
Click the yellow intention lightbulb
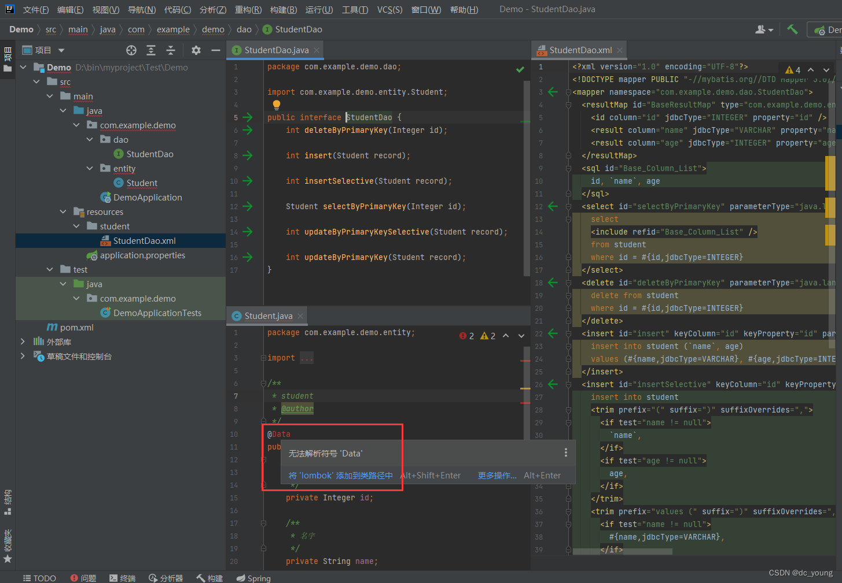click(x=277, y=105)
